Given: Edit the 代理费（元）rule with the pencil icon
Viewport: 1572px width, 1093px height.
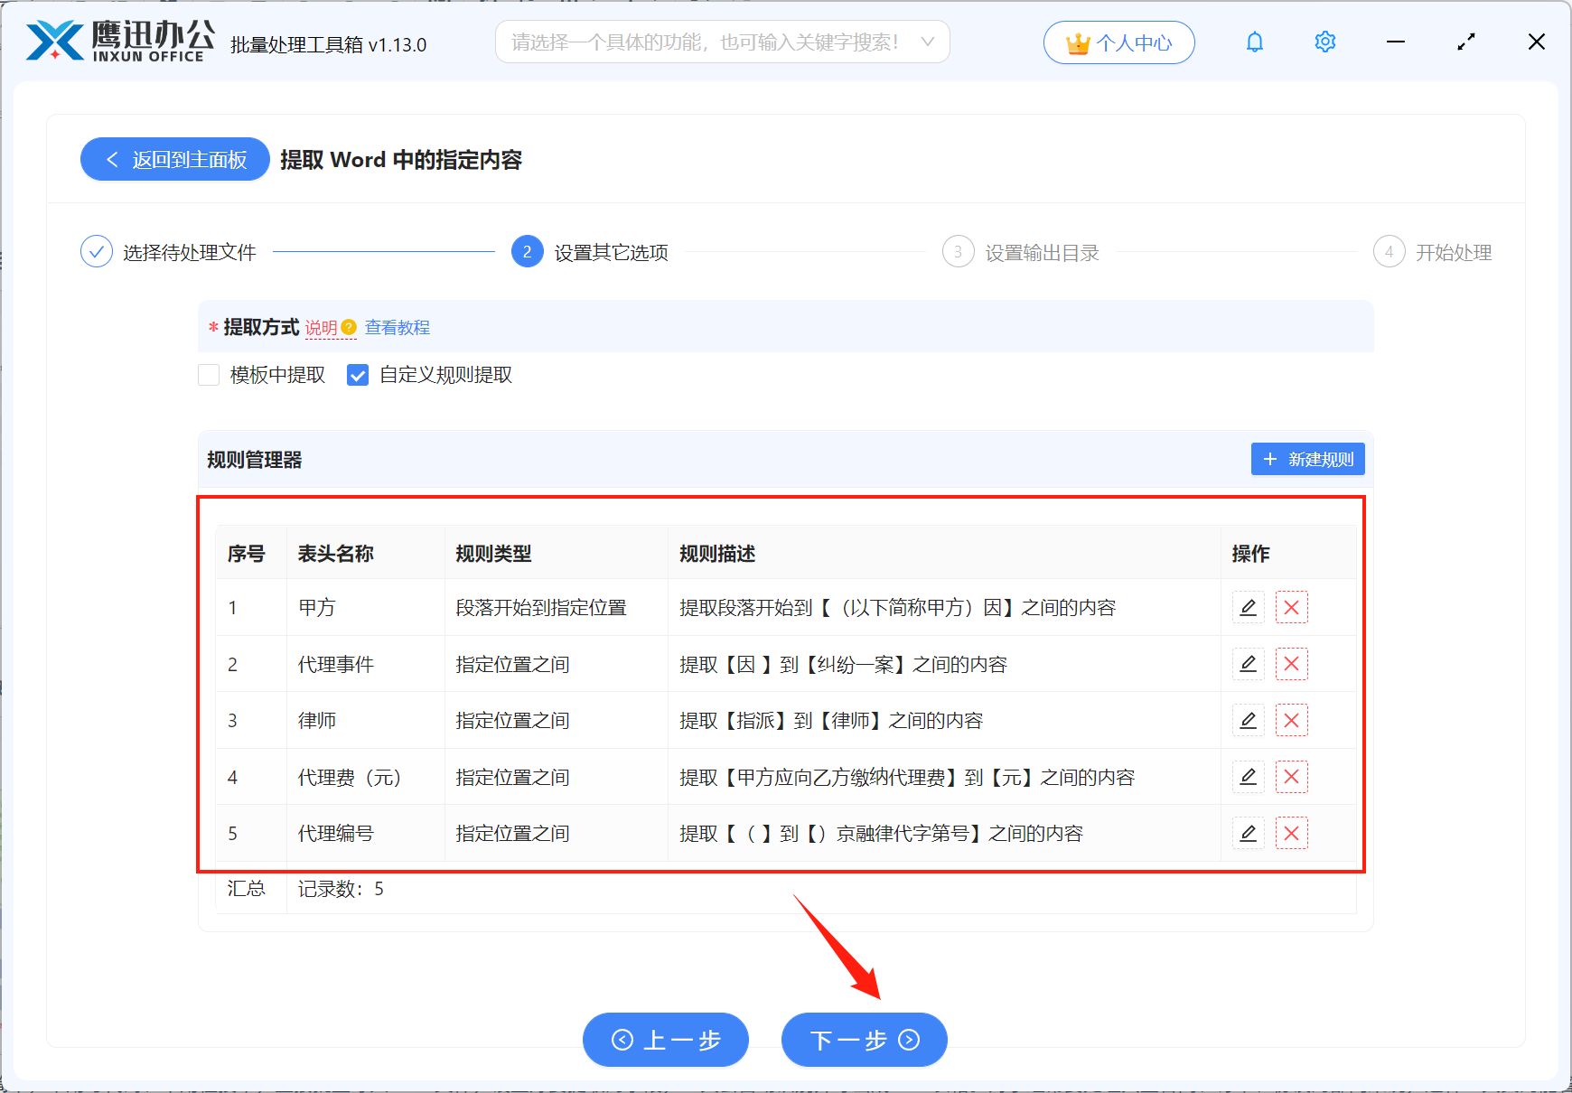Looking at the screenshot, I should pos(1248,777).
